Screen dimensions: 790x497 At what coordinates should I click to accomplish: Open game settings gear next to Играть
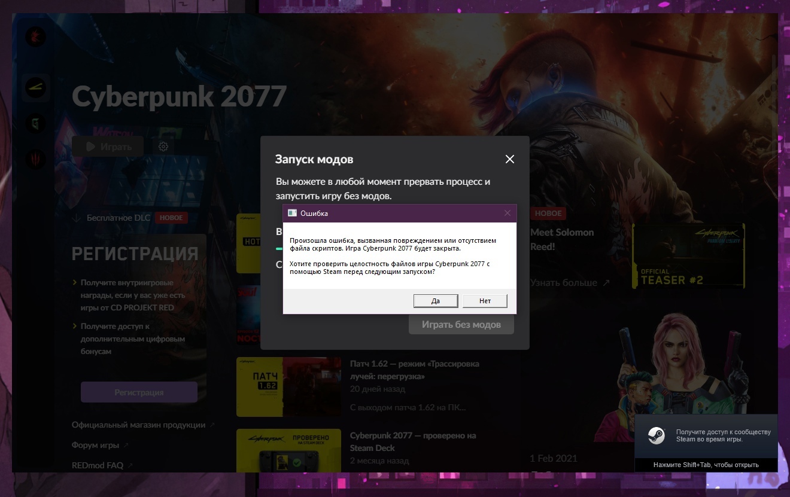point(163,147)
